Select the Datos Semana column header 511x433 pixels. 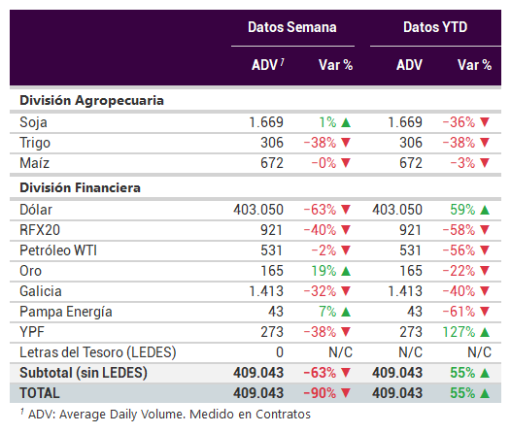[292, 27]
